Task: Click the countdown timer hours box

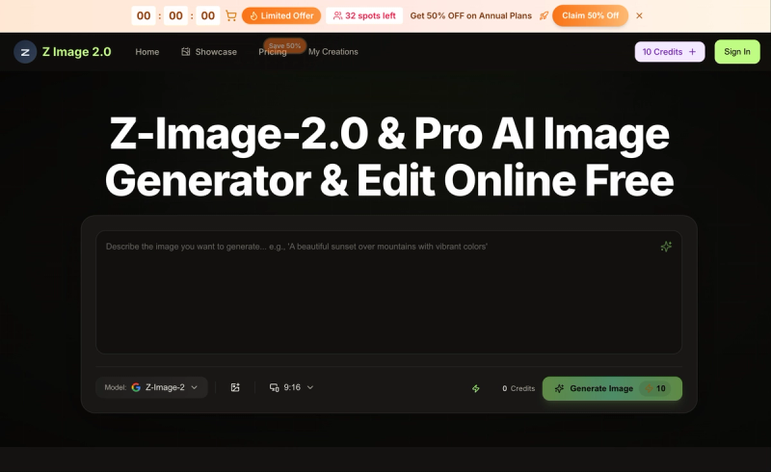Action: coord(144,15)
